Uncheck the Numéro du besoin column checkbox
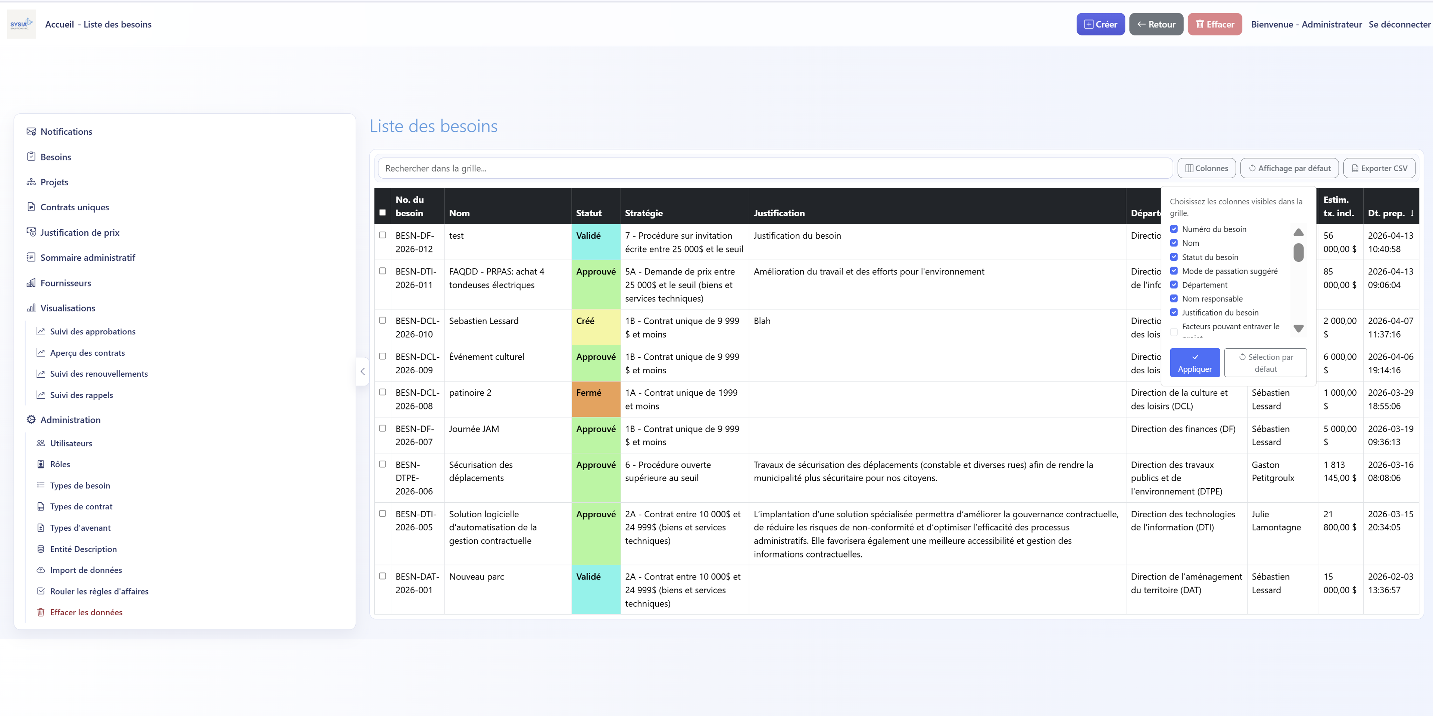 1174,229
